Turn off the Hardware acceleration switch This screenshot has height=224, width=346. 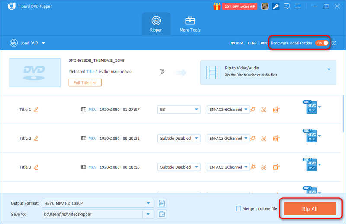point(322,43)
